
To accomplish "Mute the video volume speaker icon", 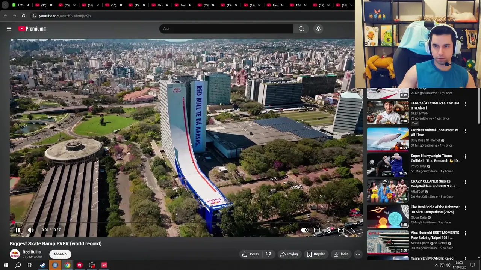I will tap(31, 230).
